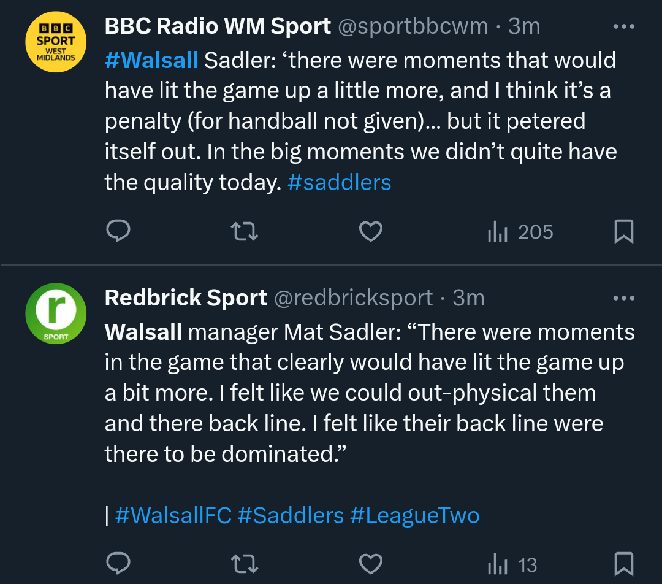Screen dimensions: 662x584
Task: Open the @sportbbcwm handle
Action: 413,26
